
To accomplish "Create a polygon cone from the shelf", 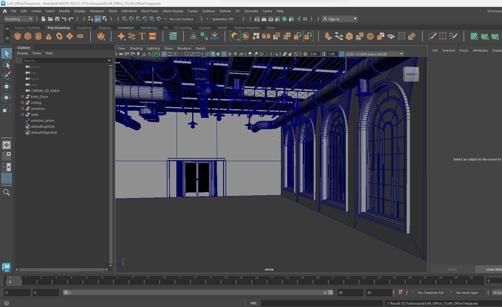I will tap(49, 36).
